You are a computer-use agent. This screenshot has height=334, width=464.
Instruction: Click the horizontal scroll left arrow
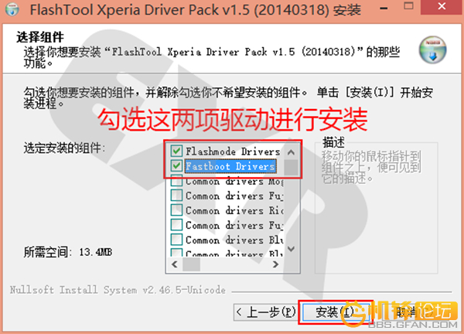(x=175, y=264)
